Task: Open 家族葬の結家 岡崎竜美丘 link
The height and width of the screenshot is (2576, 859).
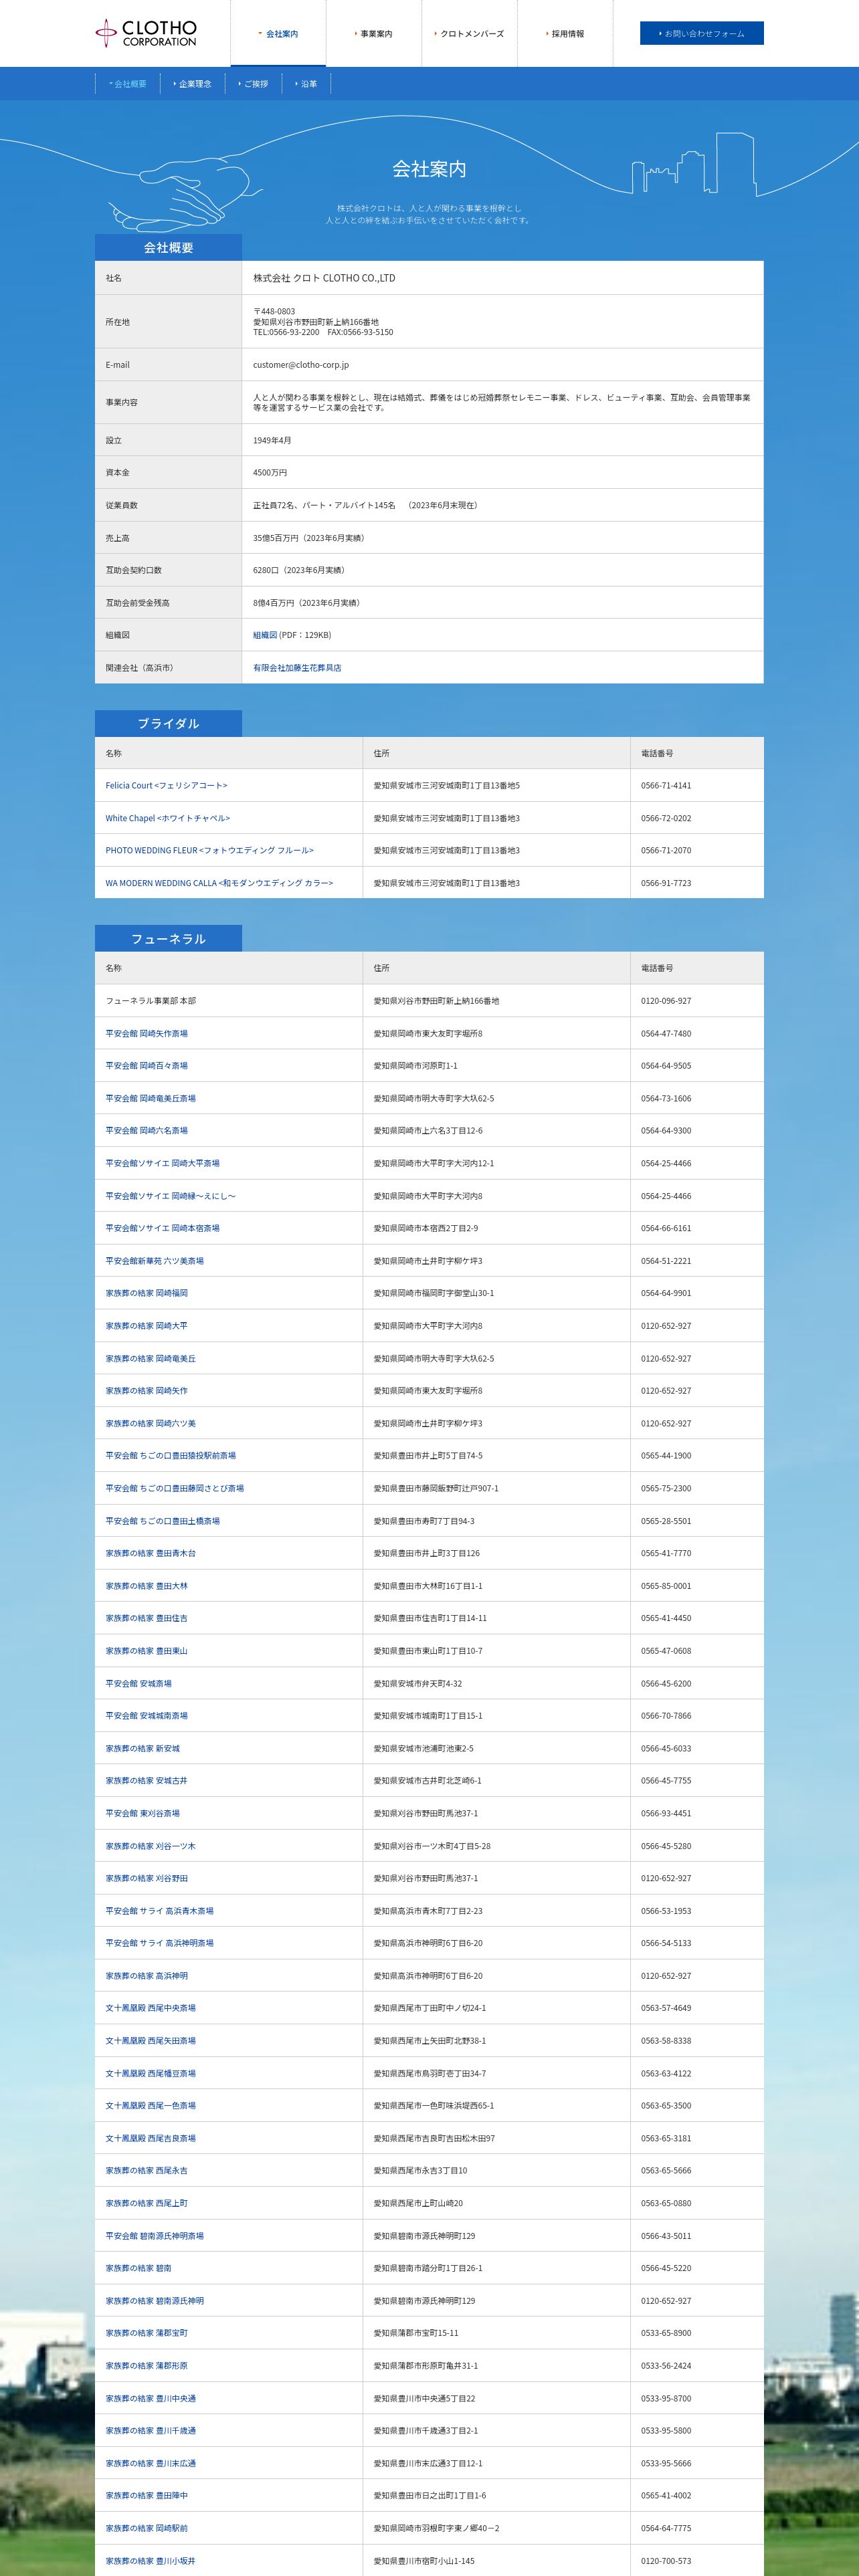Action: click(151, 1359)
